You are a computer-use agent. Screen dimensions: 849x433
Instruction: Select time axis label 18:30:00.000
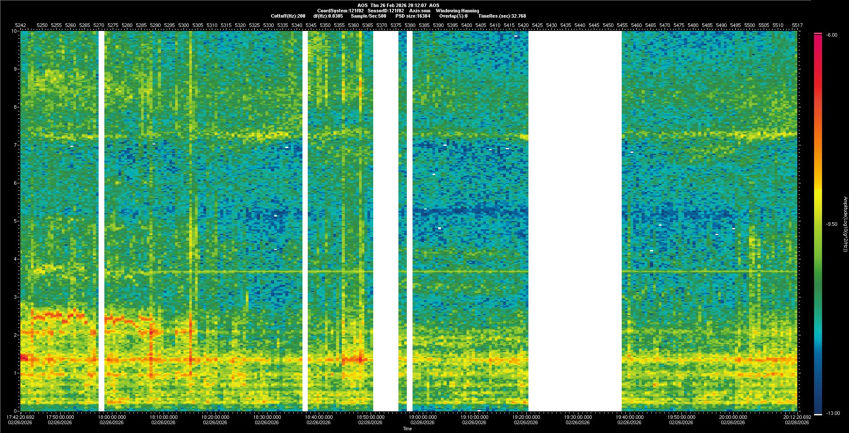point(267,417)
